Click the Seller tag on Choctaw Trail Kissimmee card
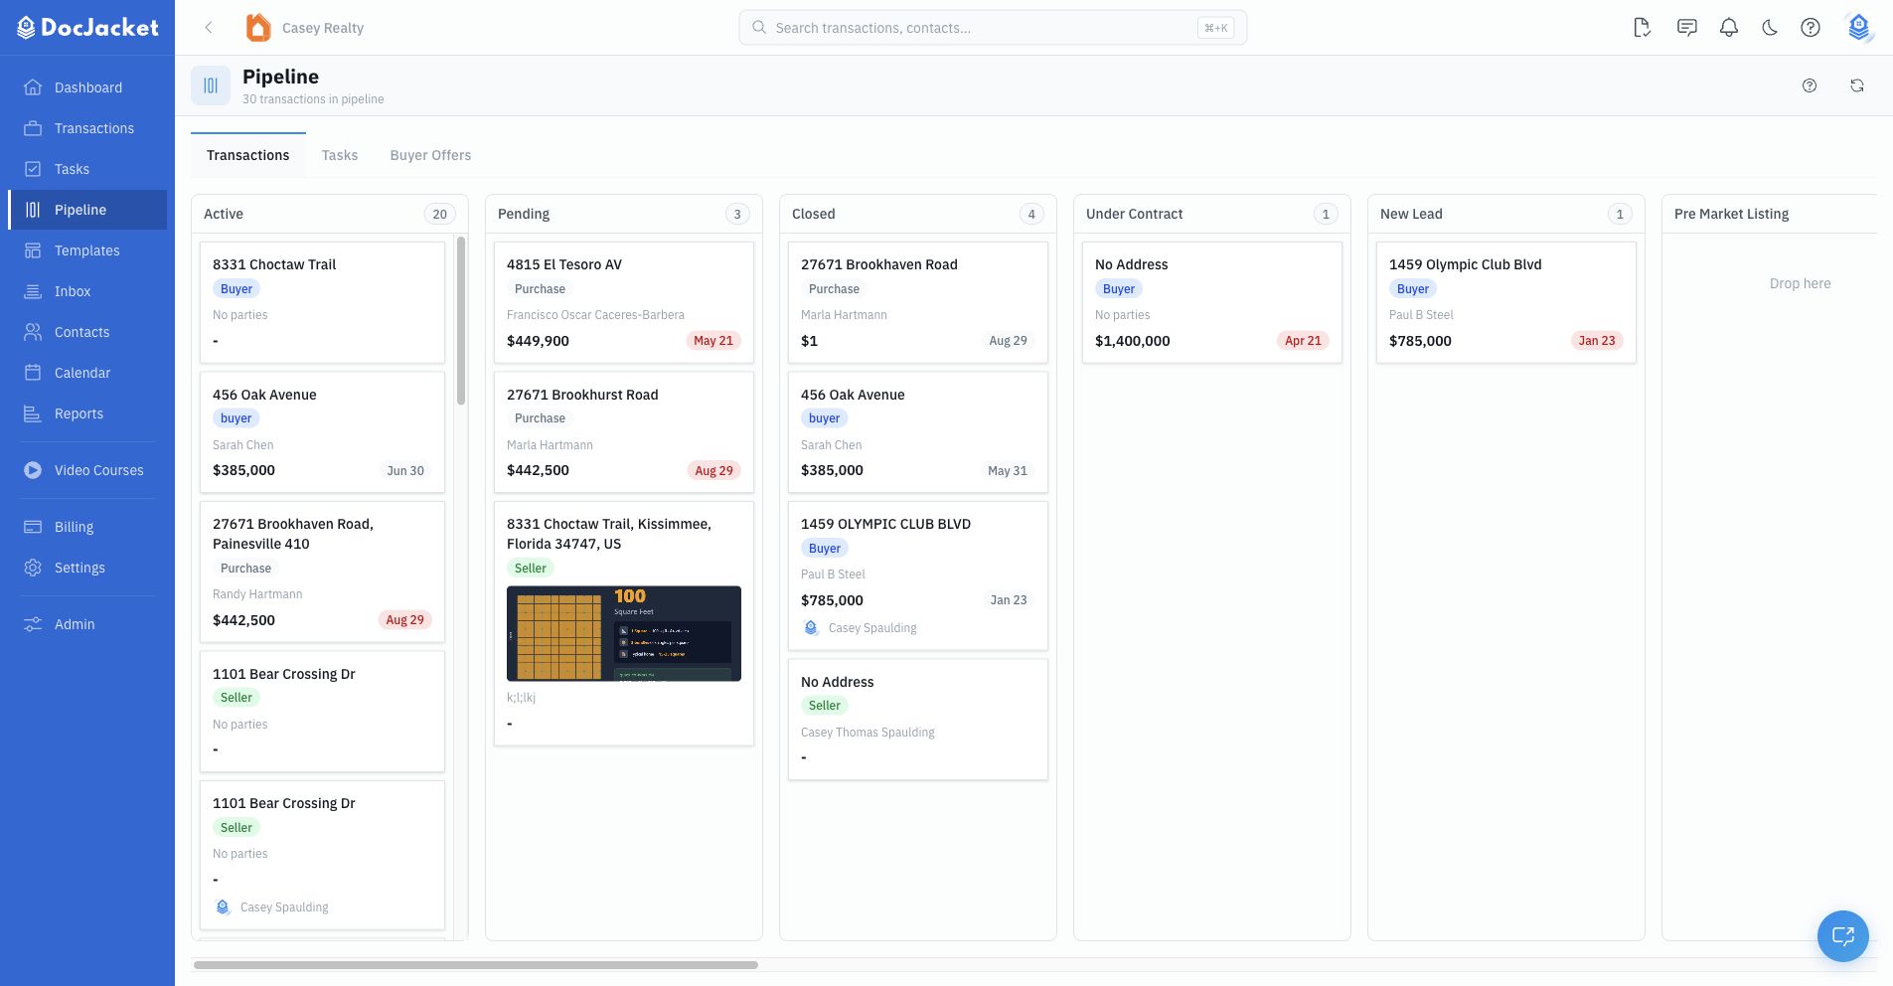The height and width of the screenshot is (986, 1893). point(531,569)
